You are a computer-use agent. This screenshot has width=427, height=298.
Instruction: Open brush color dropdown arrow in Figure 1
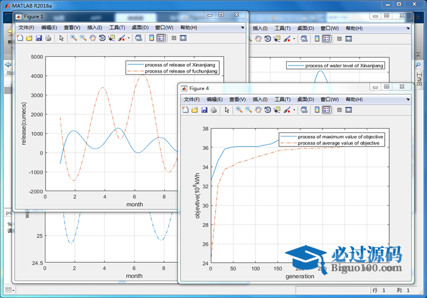(129, 38)
